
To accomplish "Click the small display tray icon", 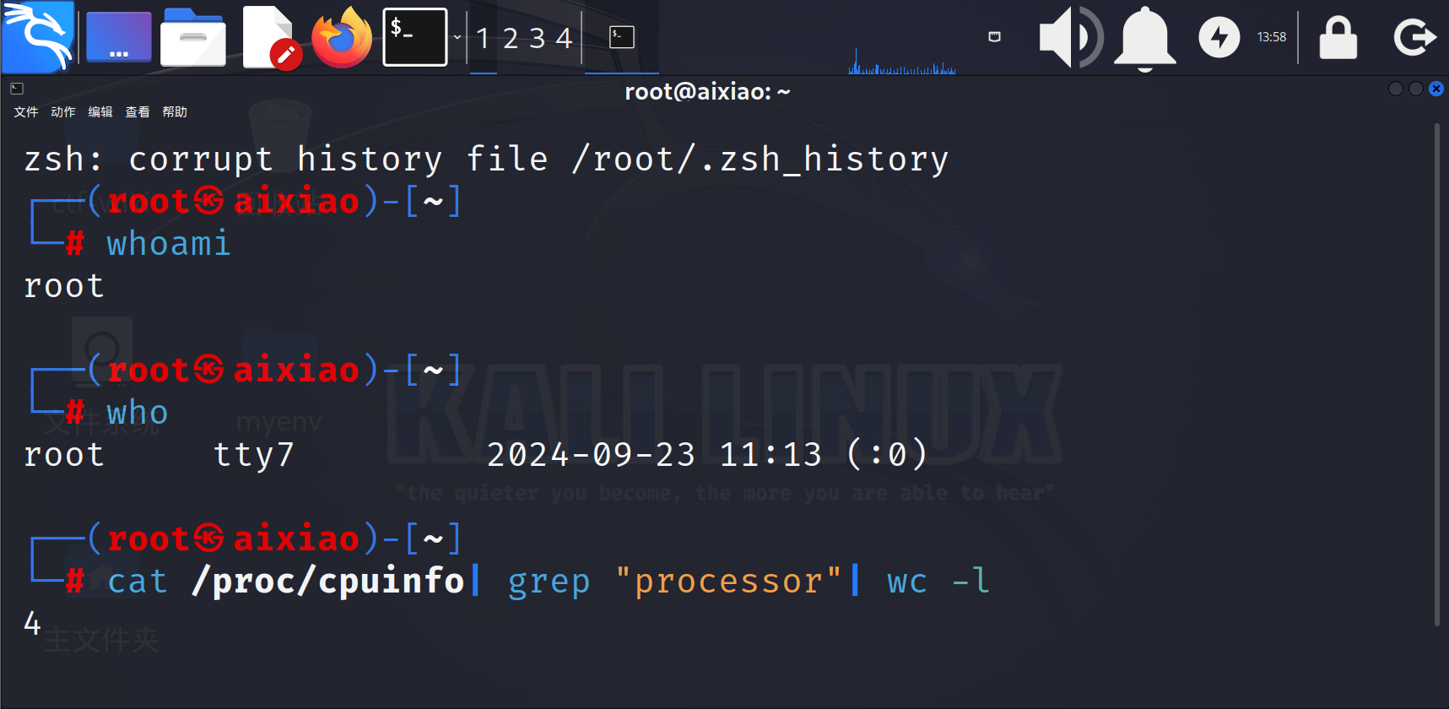I will [994, 36].
